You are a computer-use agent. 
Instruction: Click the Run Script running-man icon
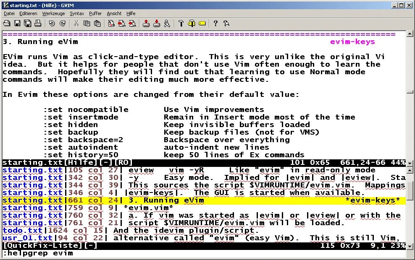click(x=167, y=23)
